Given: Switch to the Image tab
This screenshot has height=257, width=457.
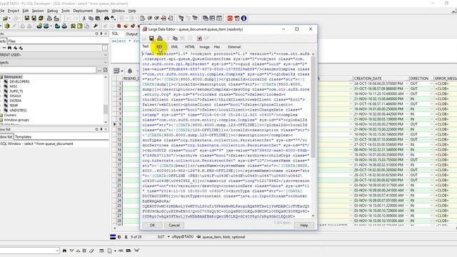Looking at the screenshot, I should (204, 46).
